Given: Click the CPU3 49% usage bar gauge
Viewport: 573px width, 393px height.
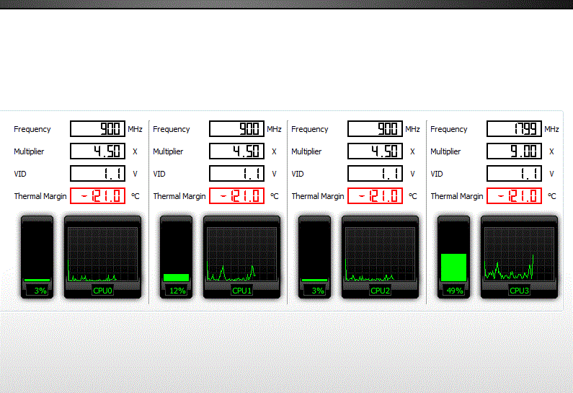Looking at the screenshot, I should pos(453,257).
